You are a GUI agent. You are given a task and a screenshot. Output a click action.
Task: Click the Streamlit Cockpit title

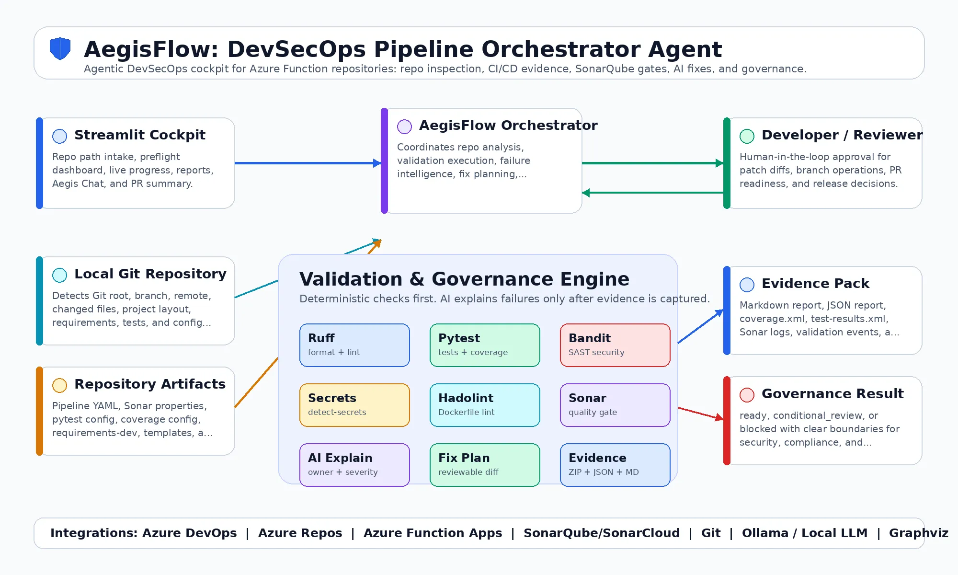click(x=140, y=135)
